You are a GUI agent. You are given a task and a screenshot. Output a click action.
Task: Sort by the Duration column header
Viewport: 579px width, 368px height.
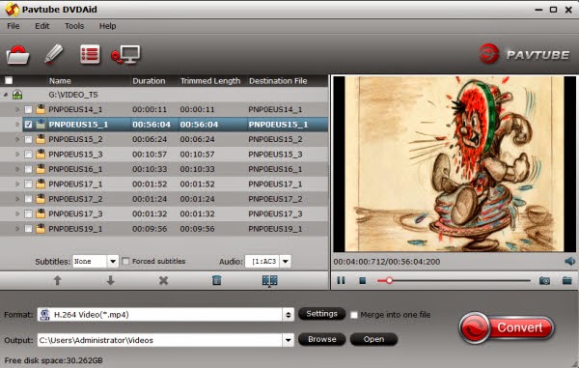(149, 81)
